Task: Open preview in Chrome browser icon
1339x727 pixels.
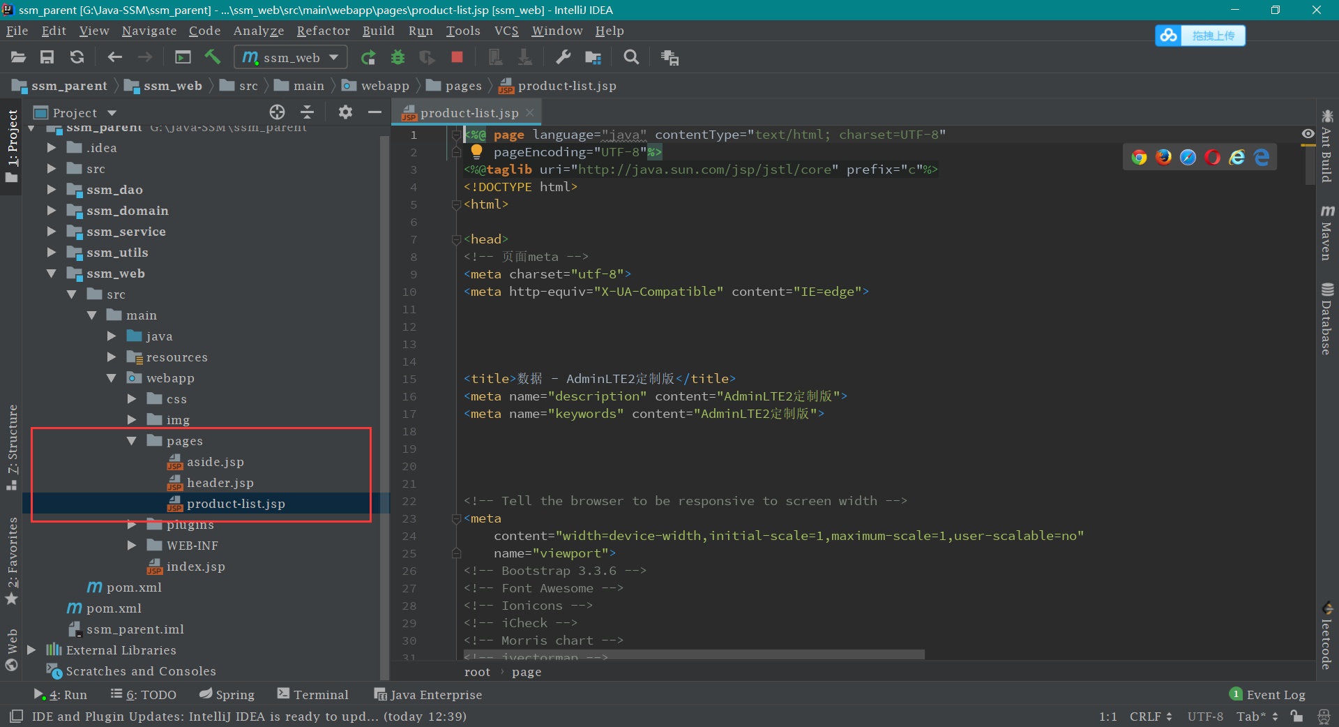Action: (1139, 158)
